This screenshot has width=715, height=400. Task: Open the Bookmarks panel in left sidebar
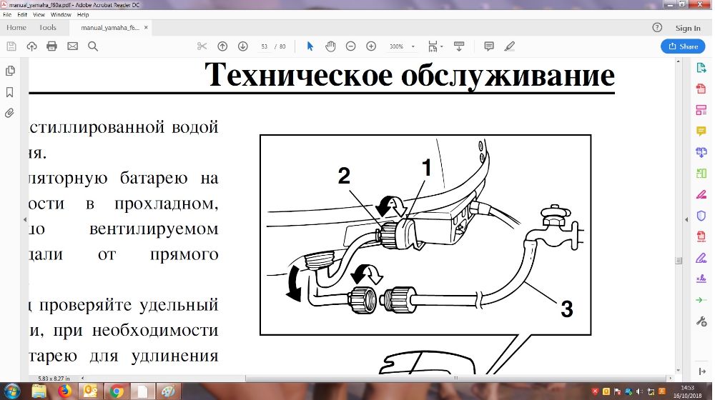pos(10,92)
